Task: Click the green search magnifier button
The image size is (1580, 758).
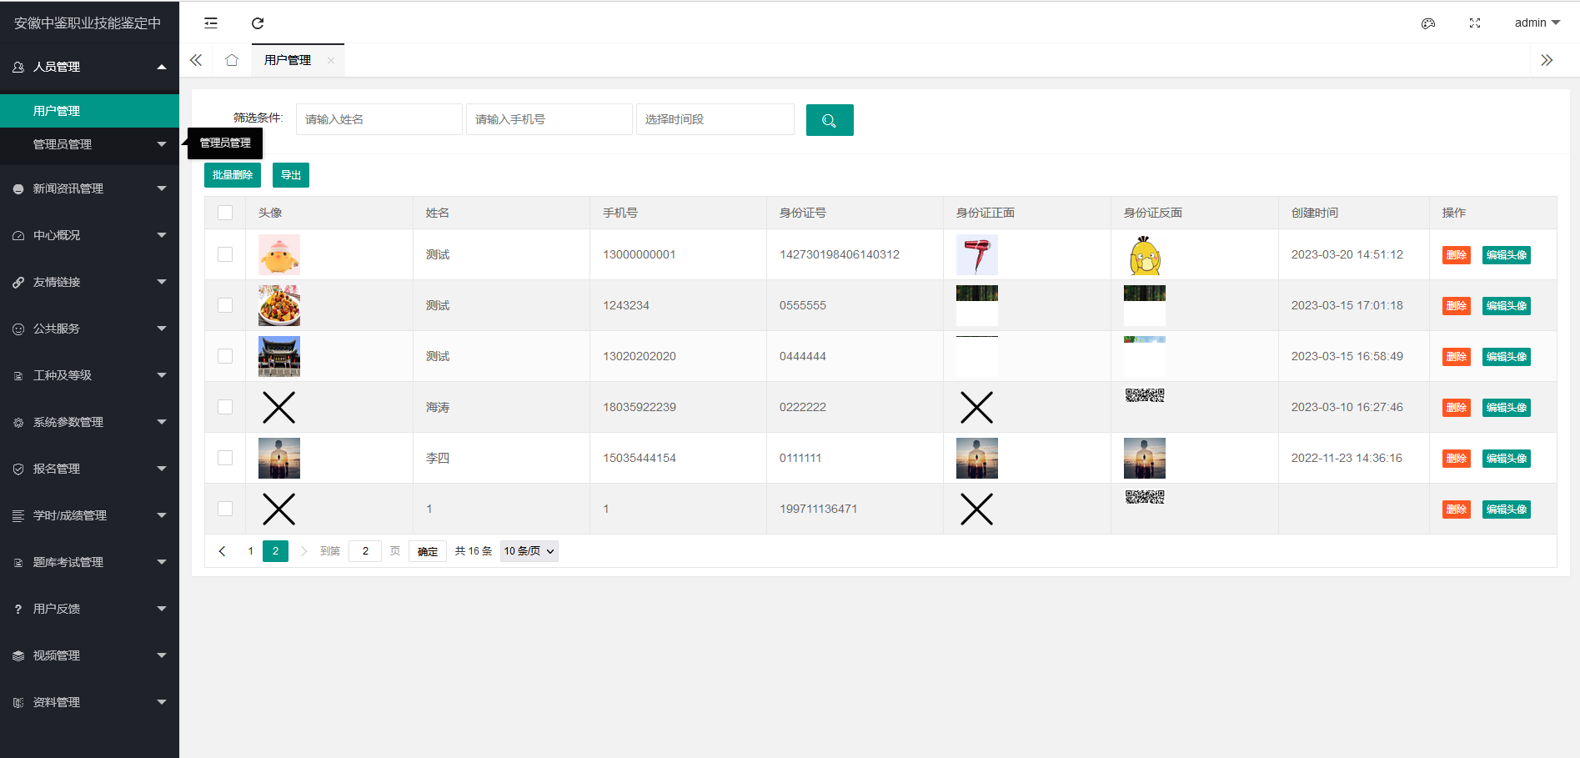Action: (830, 120)
